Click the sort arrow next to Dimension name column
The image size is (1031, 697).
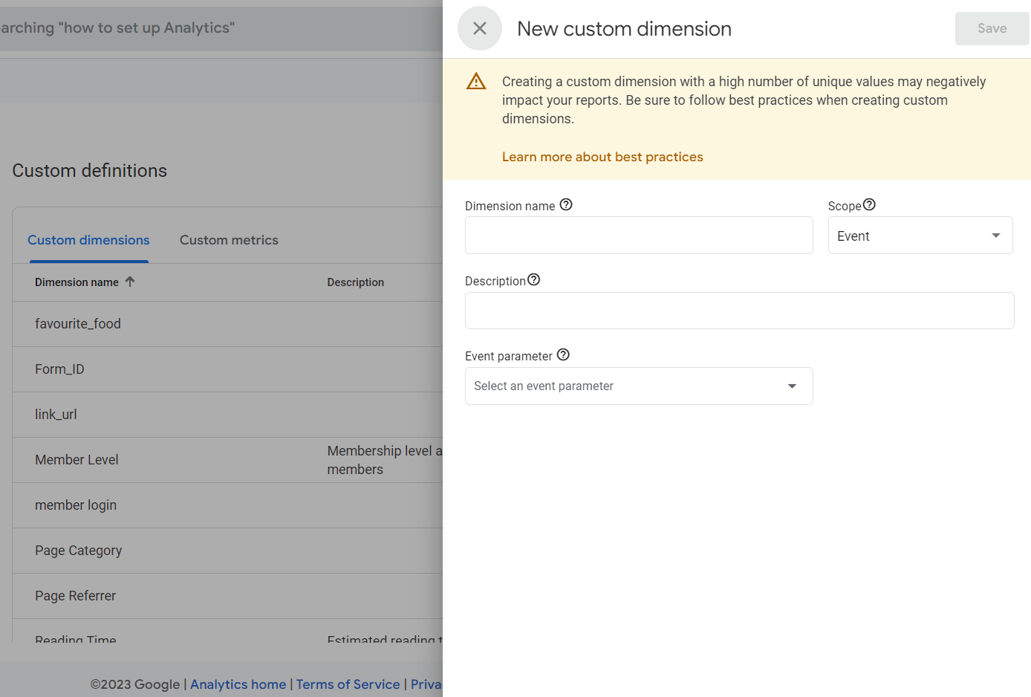coord(130,282)
